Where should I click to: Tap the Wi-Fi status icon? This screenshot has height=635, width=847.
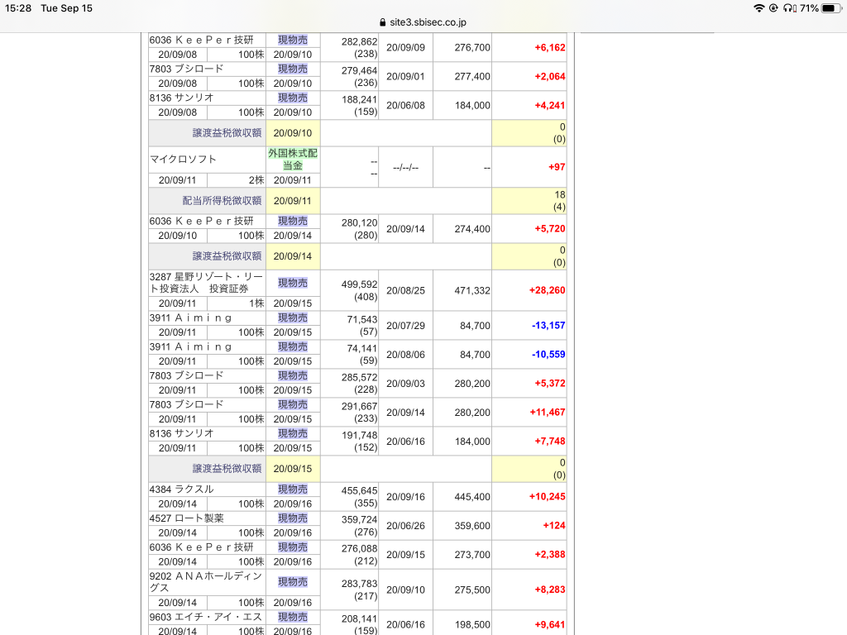(759, 8)
